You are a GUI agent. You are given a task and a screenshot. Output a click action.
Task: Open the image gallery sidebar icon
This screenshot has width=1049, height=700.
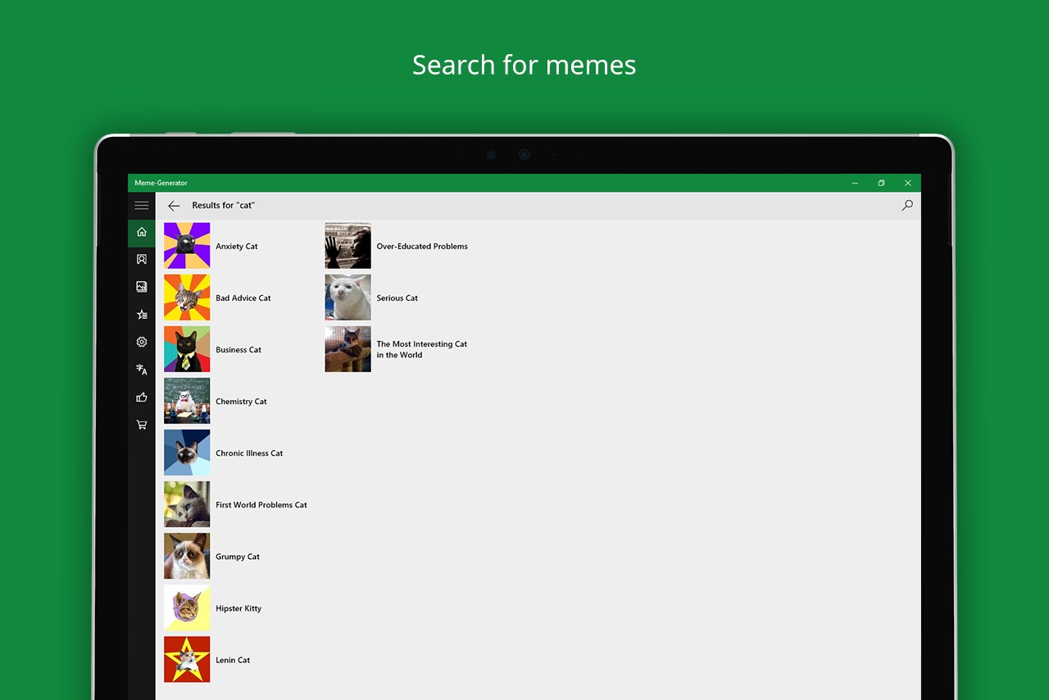[x=141, y=286]
